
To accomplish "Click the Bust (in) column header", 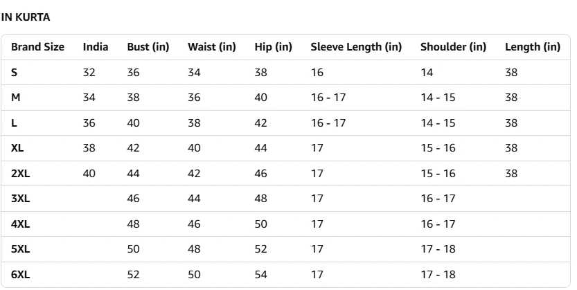I will (148, 47).
